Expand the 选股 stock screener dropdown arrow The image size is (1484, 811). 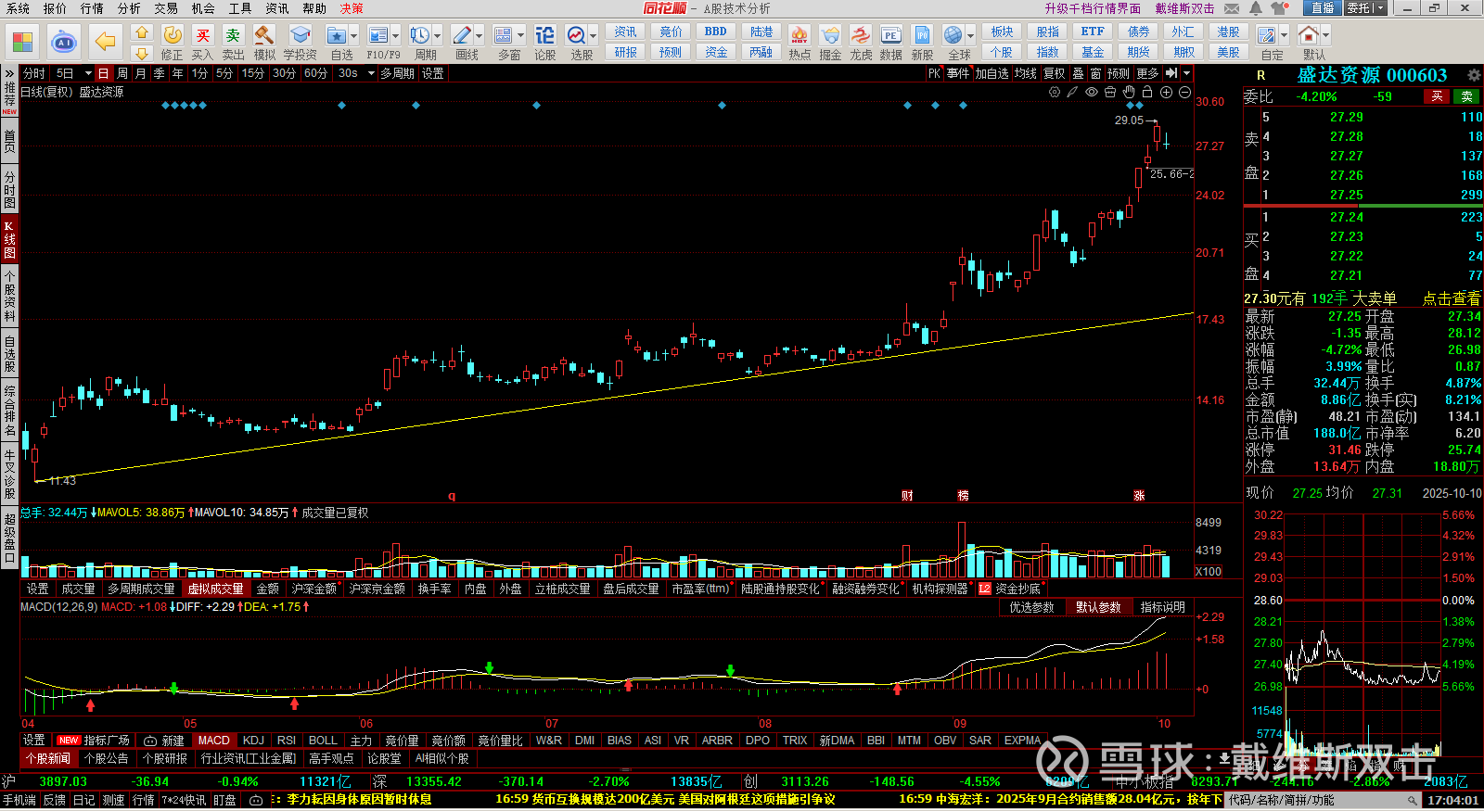coord(594,35)
